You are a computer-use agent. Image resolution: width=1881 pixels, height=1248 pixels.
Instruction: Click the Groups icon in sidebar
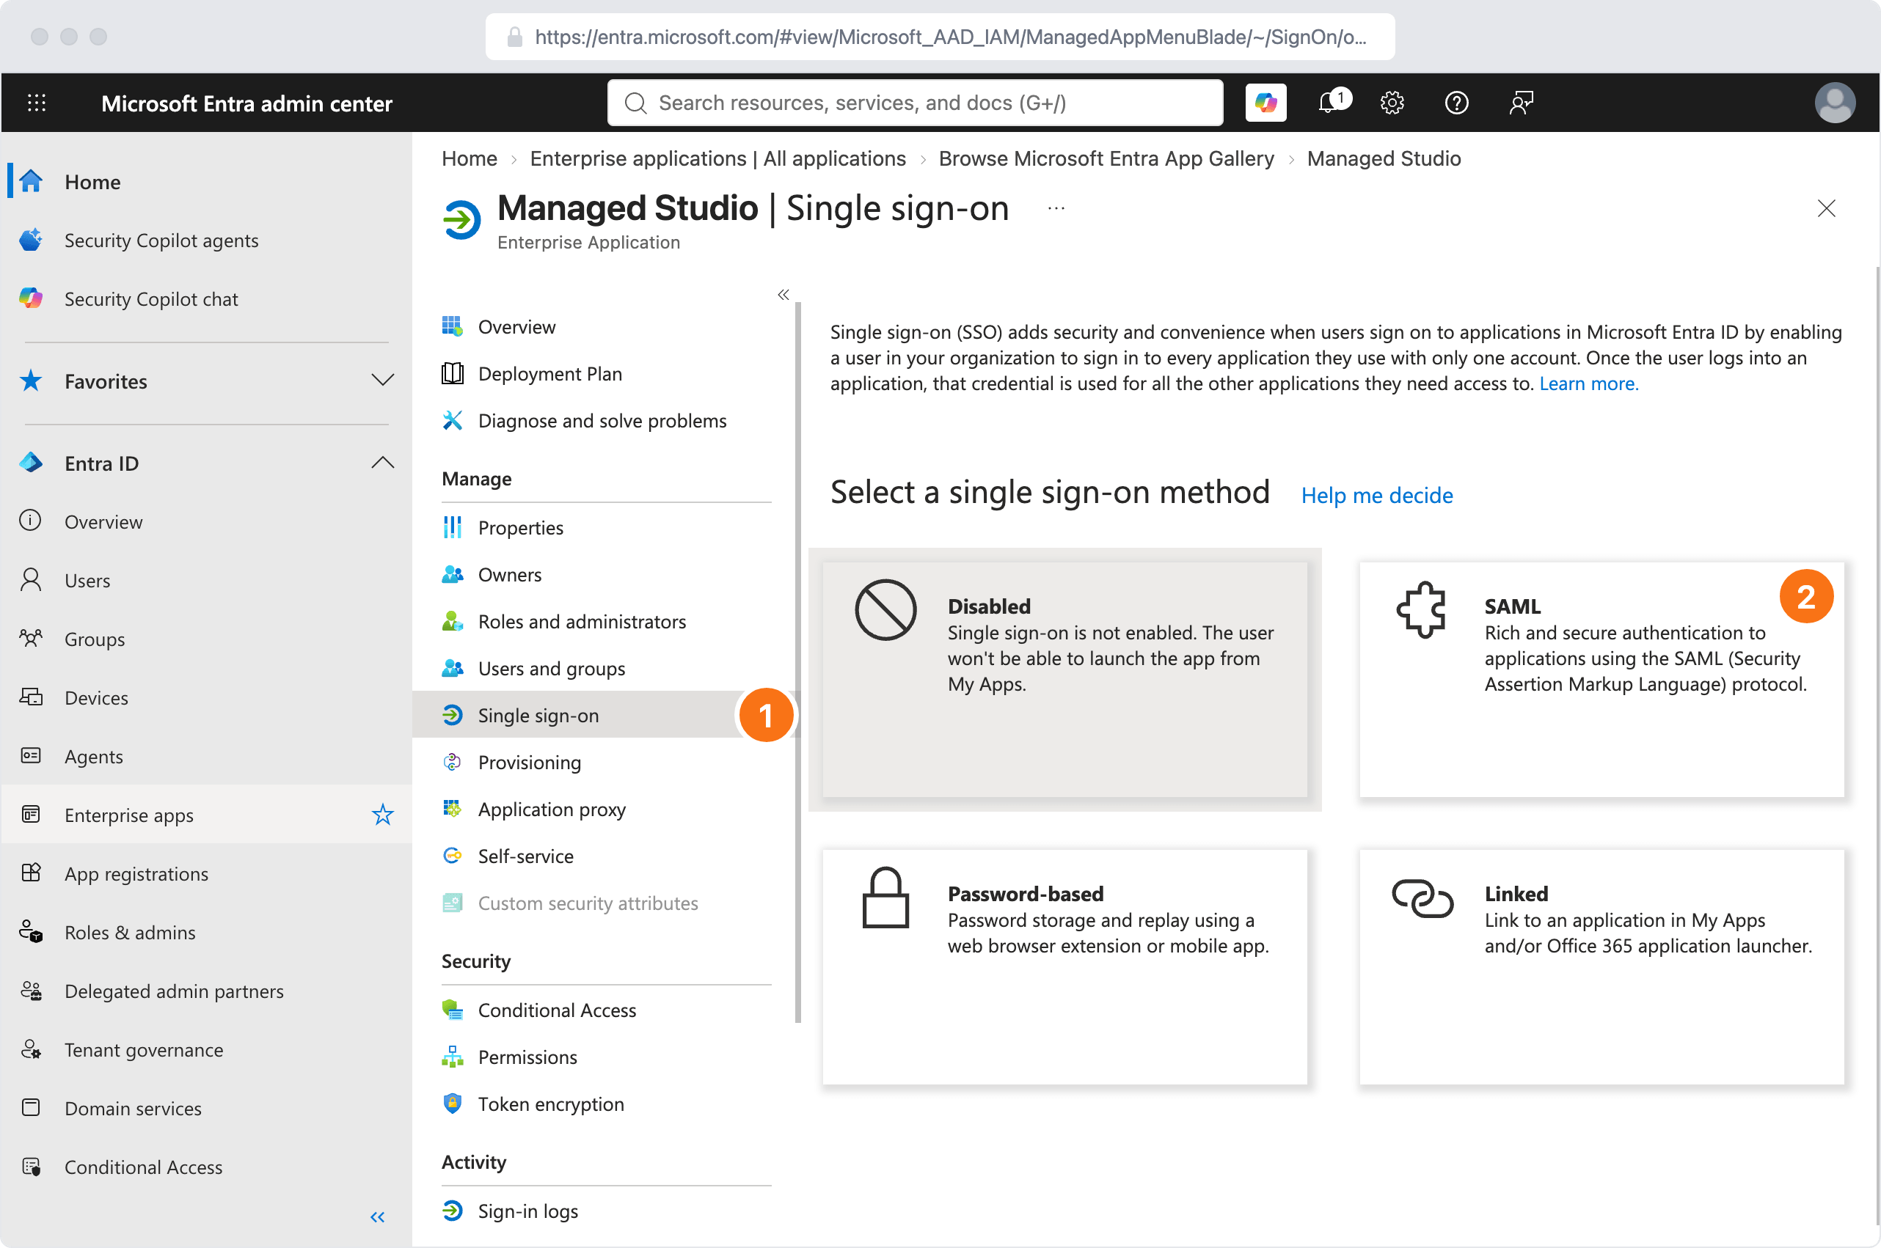coord(31,639)
